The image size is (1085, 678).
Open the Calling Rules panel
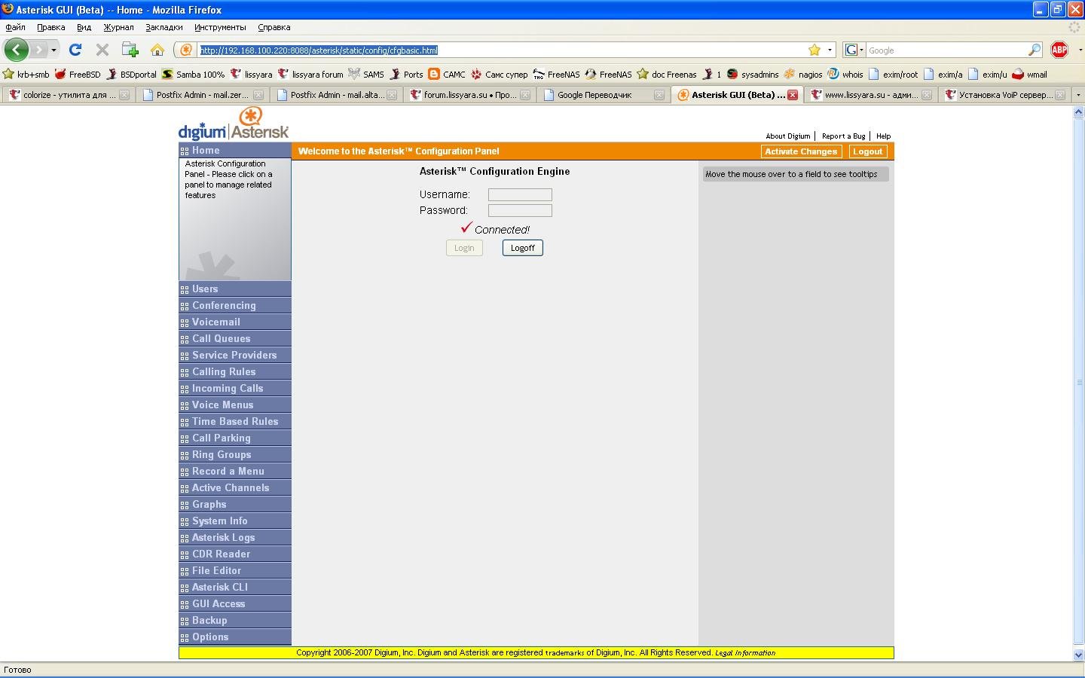point(235,372)
